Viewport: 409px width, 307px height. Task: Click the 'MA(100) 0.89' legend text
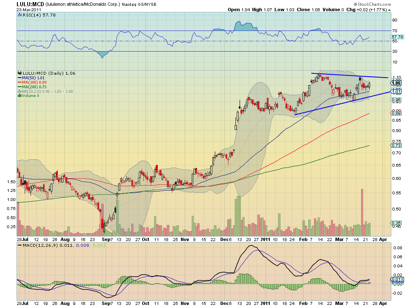pyautogui.click(x=34, y=83)
